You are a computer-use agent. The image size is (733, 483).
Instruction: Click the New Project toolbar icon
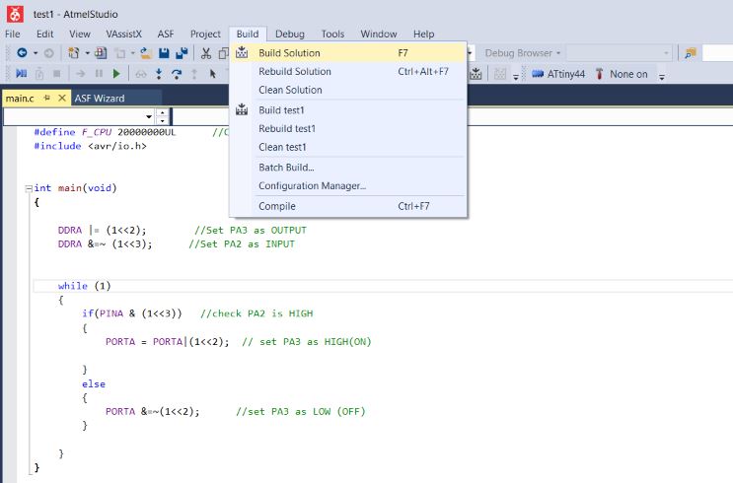click(73, 53)
